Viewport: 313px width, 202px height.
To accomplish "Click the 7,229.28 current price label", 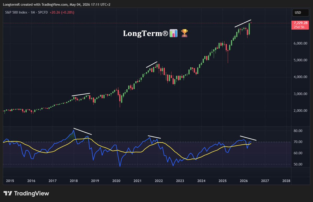I will tap(300, 23).
